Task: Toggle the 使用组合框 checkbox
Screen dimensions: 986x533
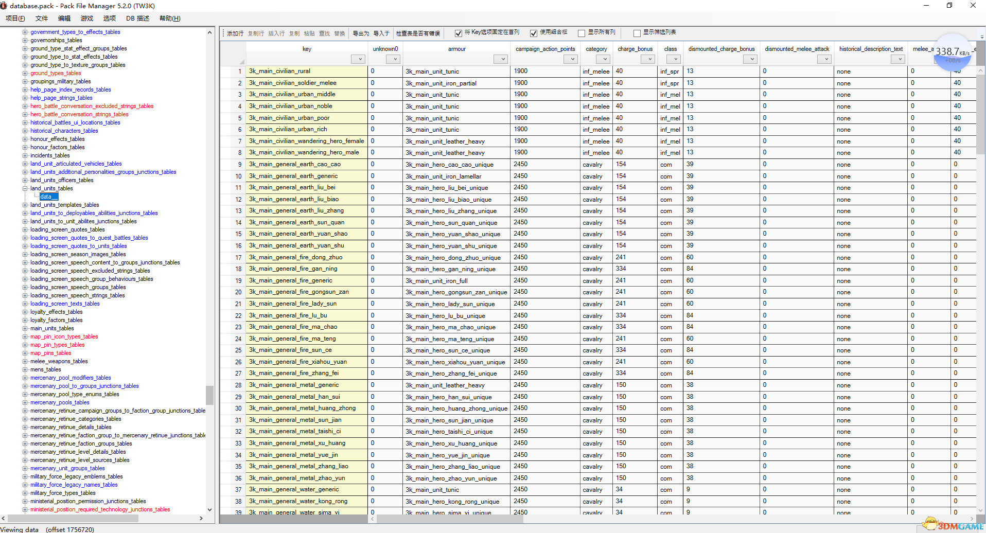Action: pos(534,33)
